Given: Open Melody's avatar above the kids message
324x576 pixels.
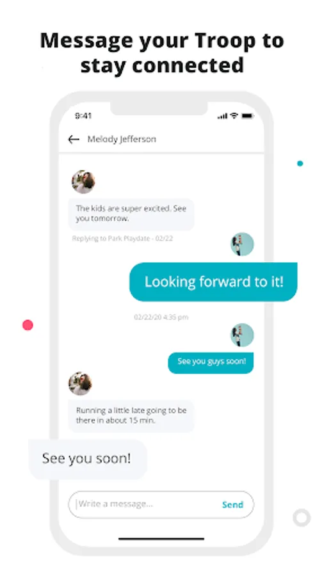Looking at the screenshot, I should click(x=83, y=182).
